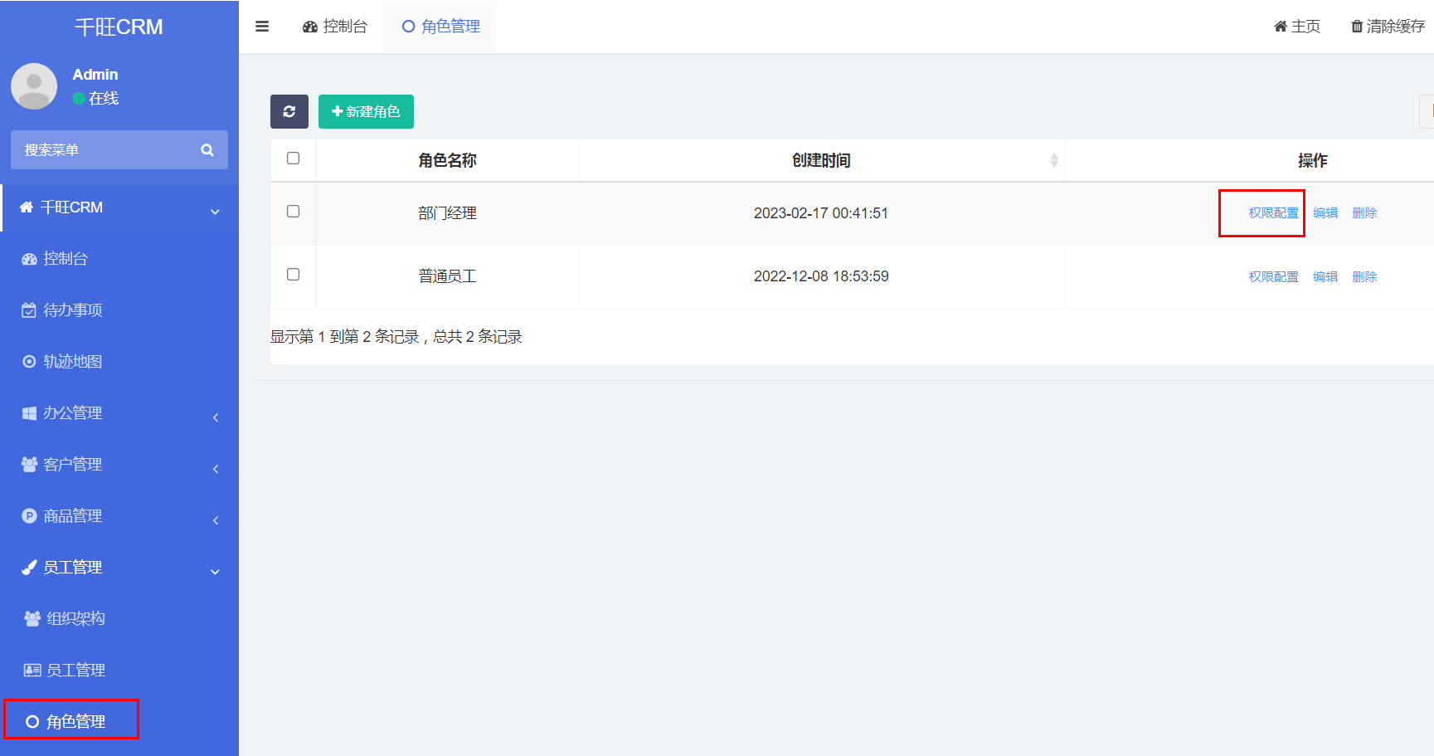
Task: Create a new role with 新建角色
Action: tap(366, 111)
